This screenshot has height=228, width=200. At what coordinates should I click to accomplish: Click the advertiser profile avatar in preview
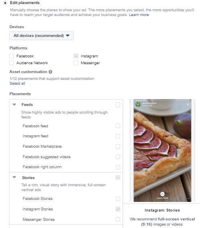[138, 104]
